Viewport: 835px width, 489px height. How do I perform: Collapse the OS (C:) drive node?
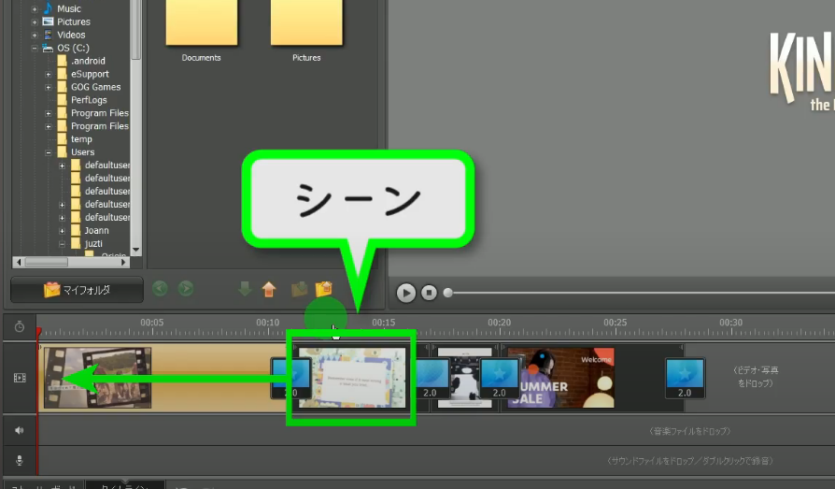point(35,48)
